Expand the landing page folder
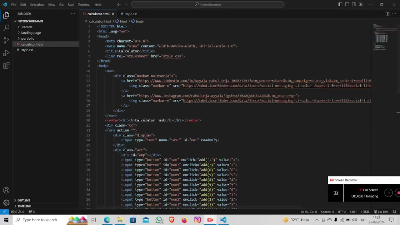Image resolution: width=400 pixels, height=225 pixels. 31,33
